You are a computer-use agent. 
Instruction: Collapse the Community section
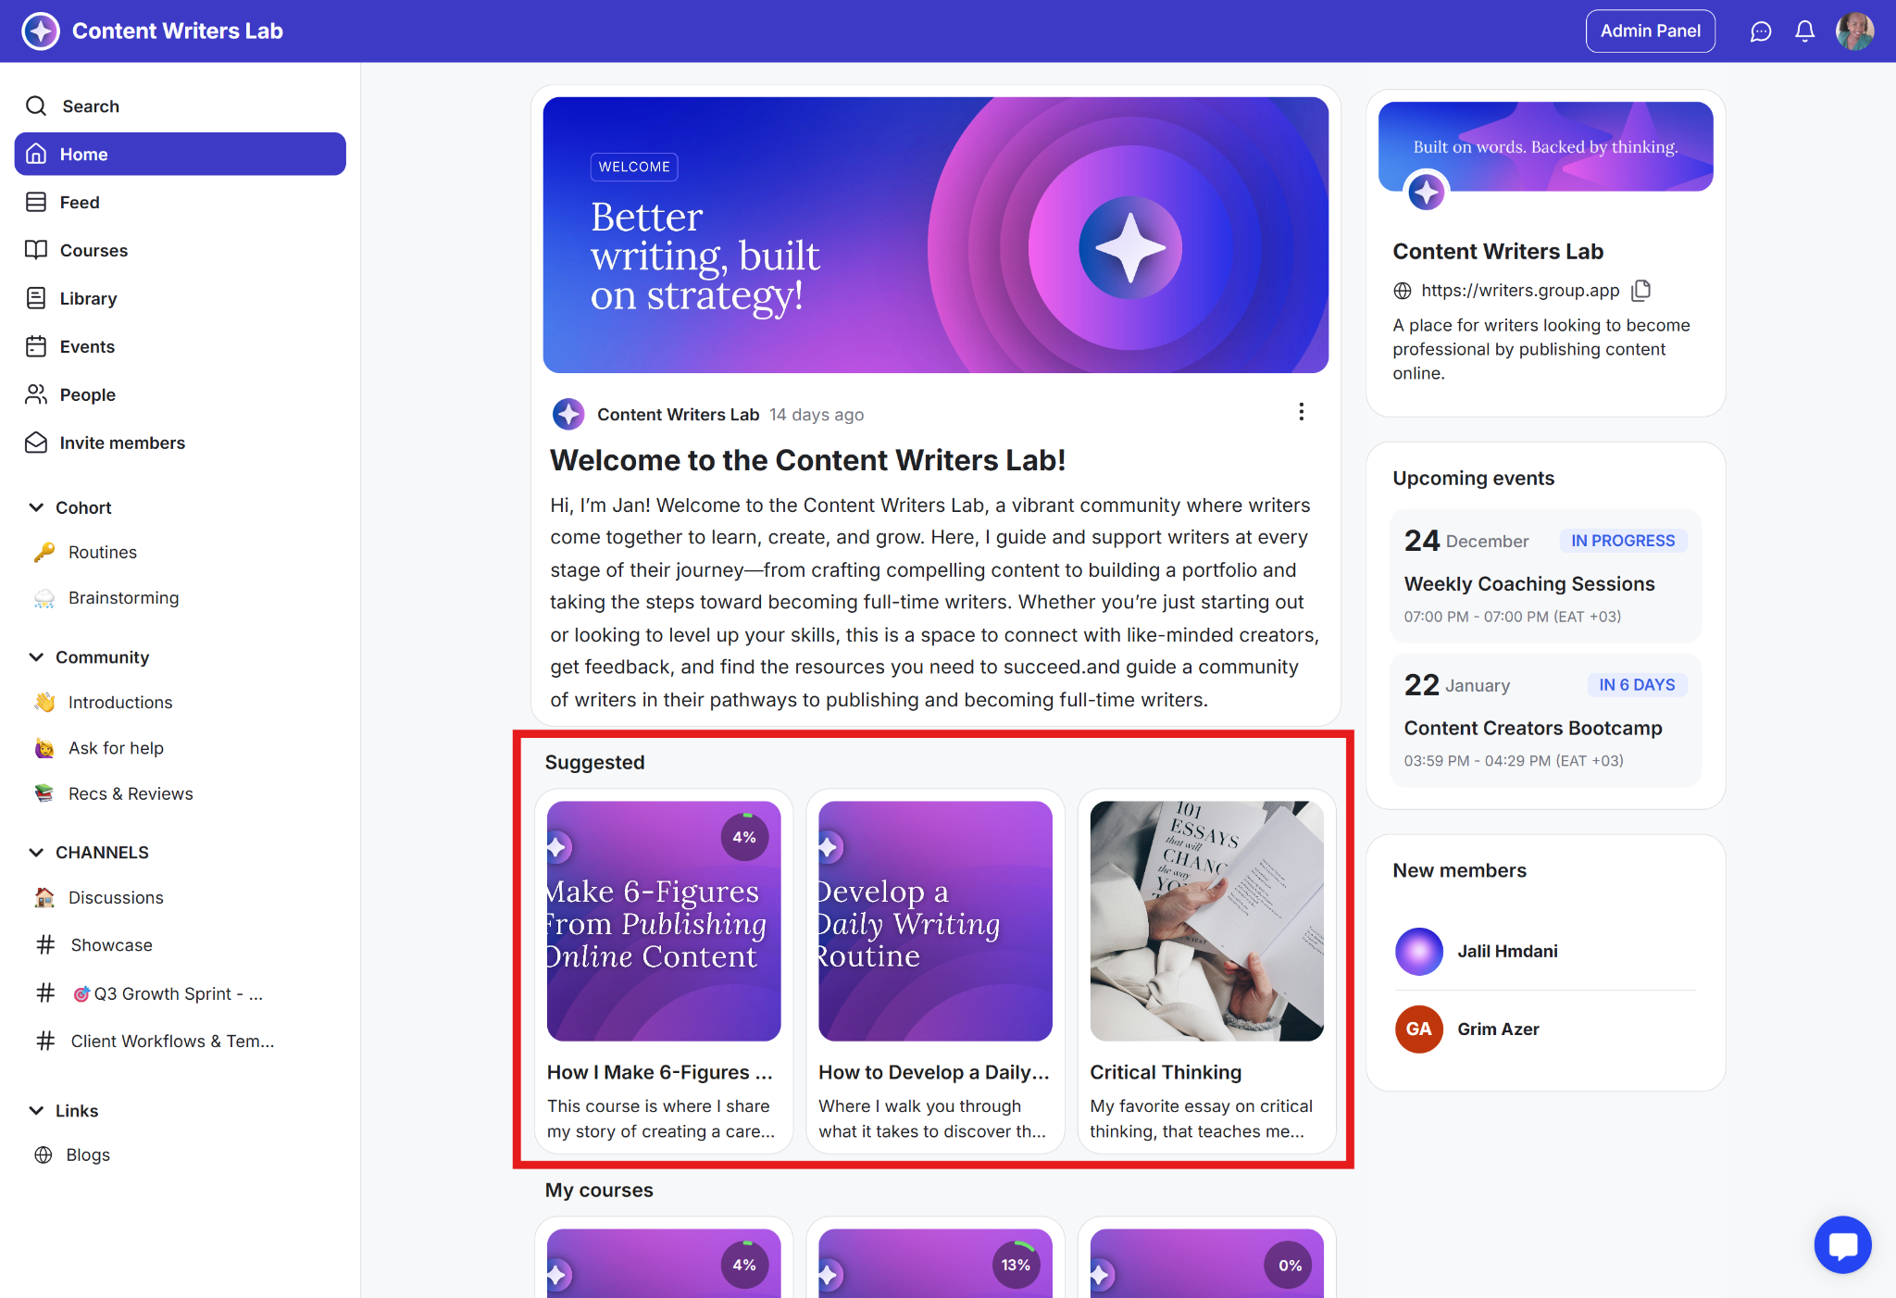pyautogui.click(x=36, y=656)
